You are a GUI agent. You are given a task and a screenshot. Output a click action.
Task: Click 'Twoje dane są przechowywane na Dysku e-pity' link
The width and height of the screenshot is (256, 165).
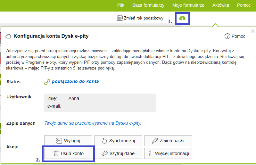(93, 123)
